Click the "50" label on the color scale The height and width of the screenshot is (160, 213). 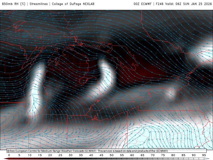point(112,155)
